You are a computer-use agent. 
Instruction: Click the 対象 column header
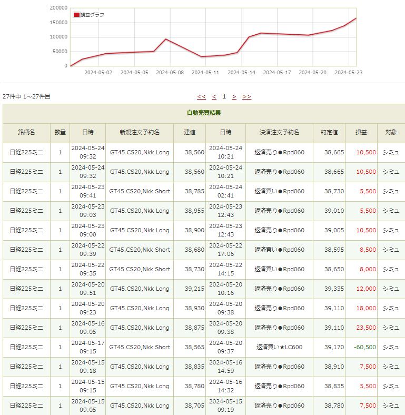click(x=391, y=132)
